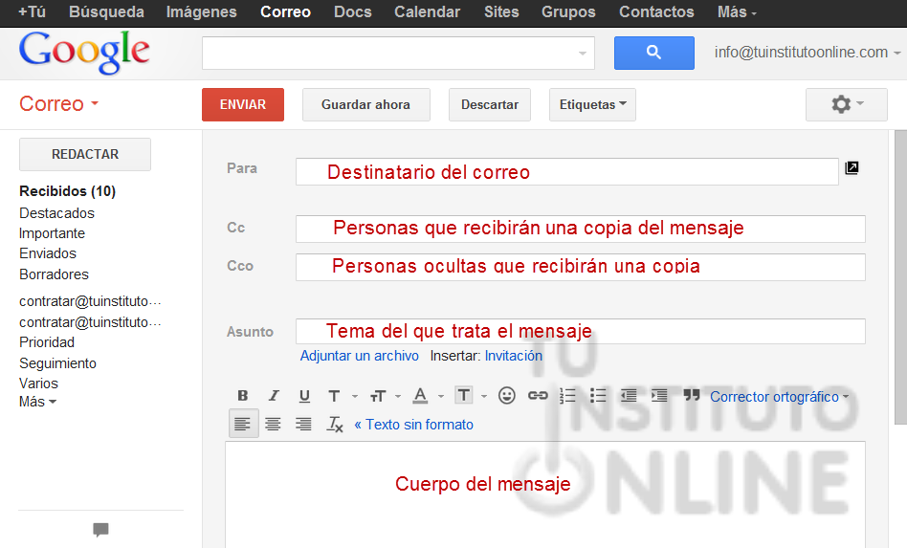Viewport: 907px width, 548px height.
Task: Open Contactos in the top bar
Action: [656, 12]
